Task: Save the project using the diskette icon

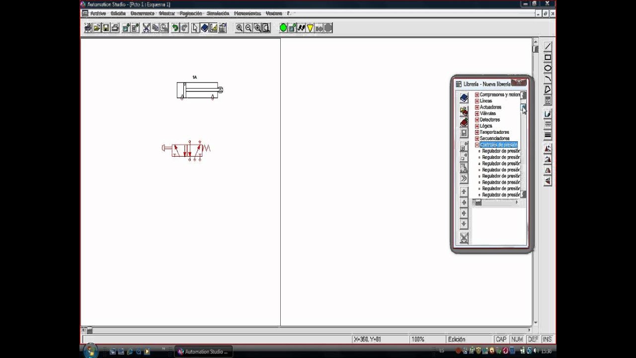Action: pyautogui.click(x=106, y=28)
